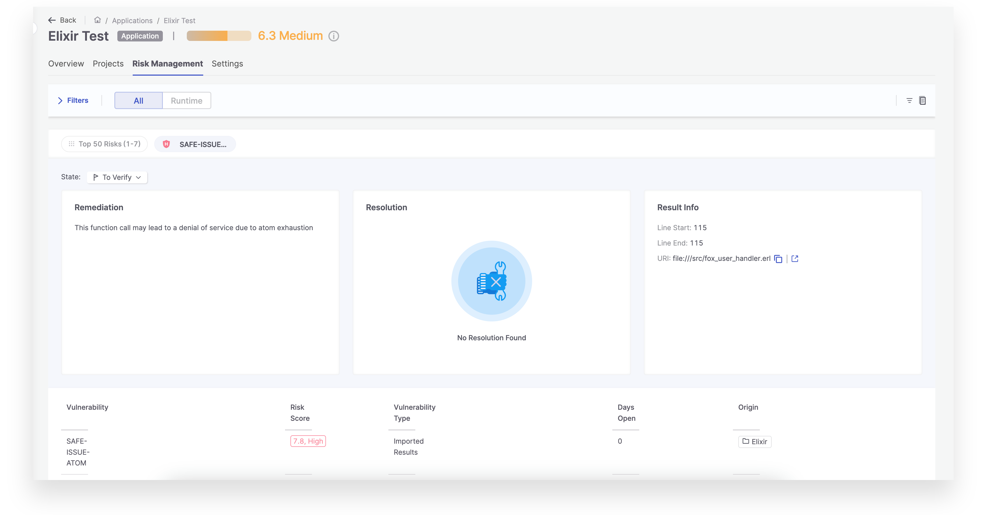
Task: Switch to the Runtime toggle option
Action: coord(187,101)
